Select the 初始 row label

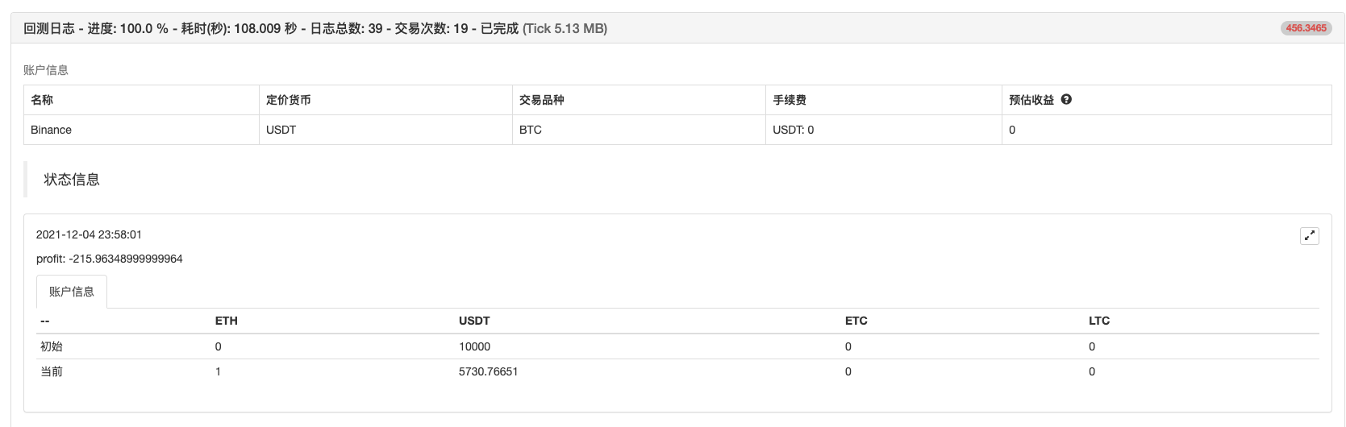(52, 346)
